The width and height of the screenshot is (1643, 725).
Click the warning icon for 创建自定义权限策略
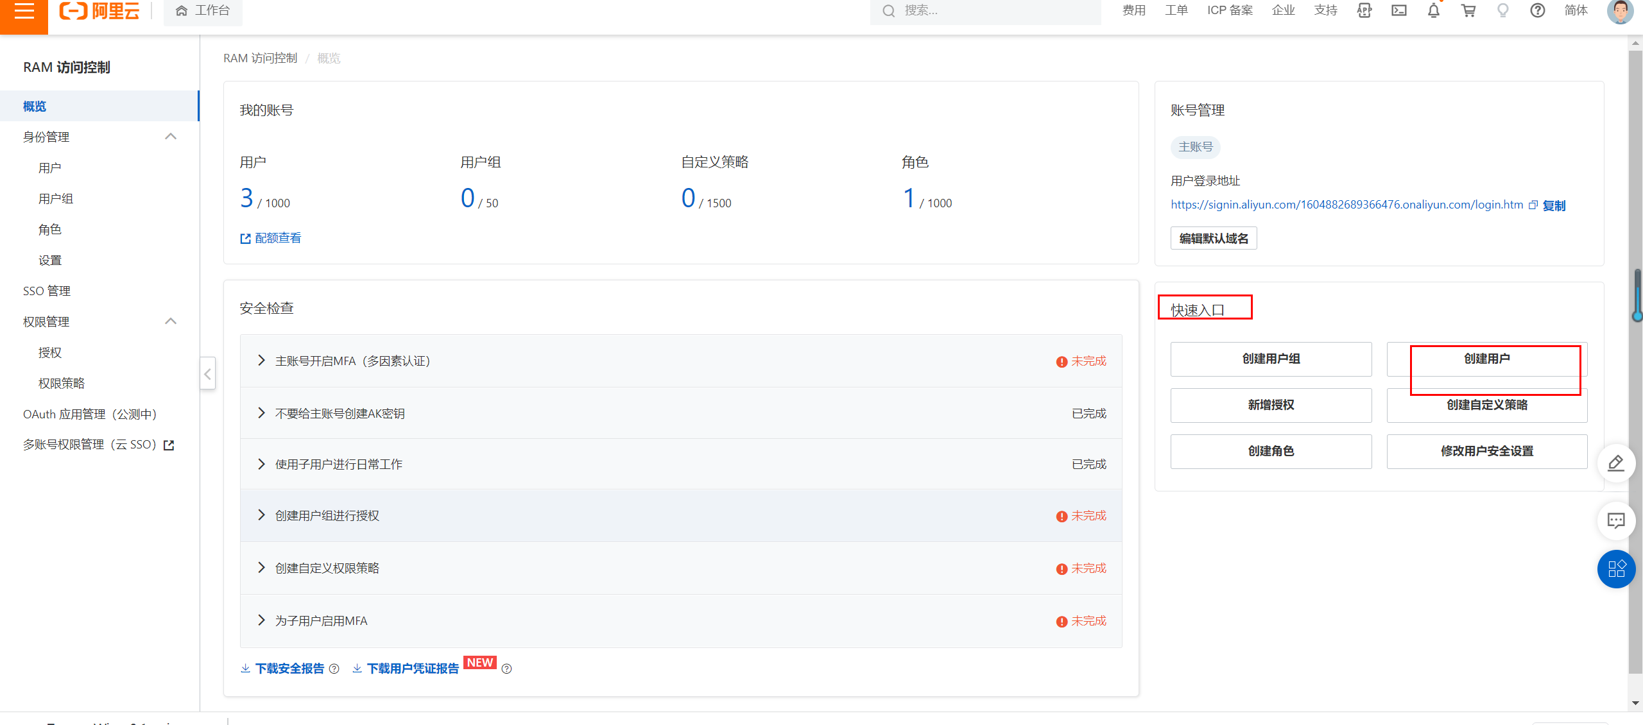1062,570
